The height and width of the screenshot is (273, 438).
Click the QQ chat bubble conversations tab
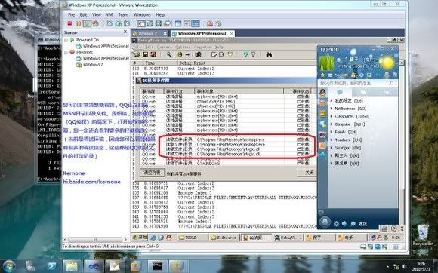[340, 92]
